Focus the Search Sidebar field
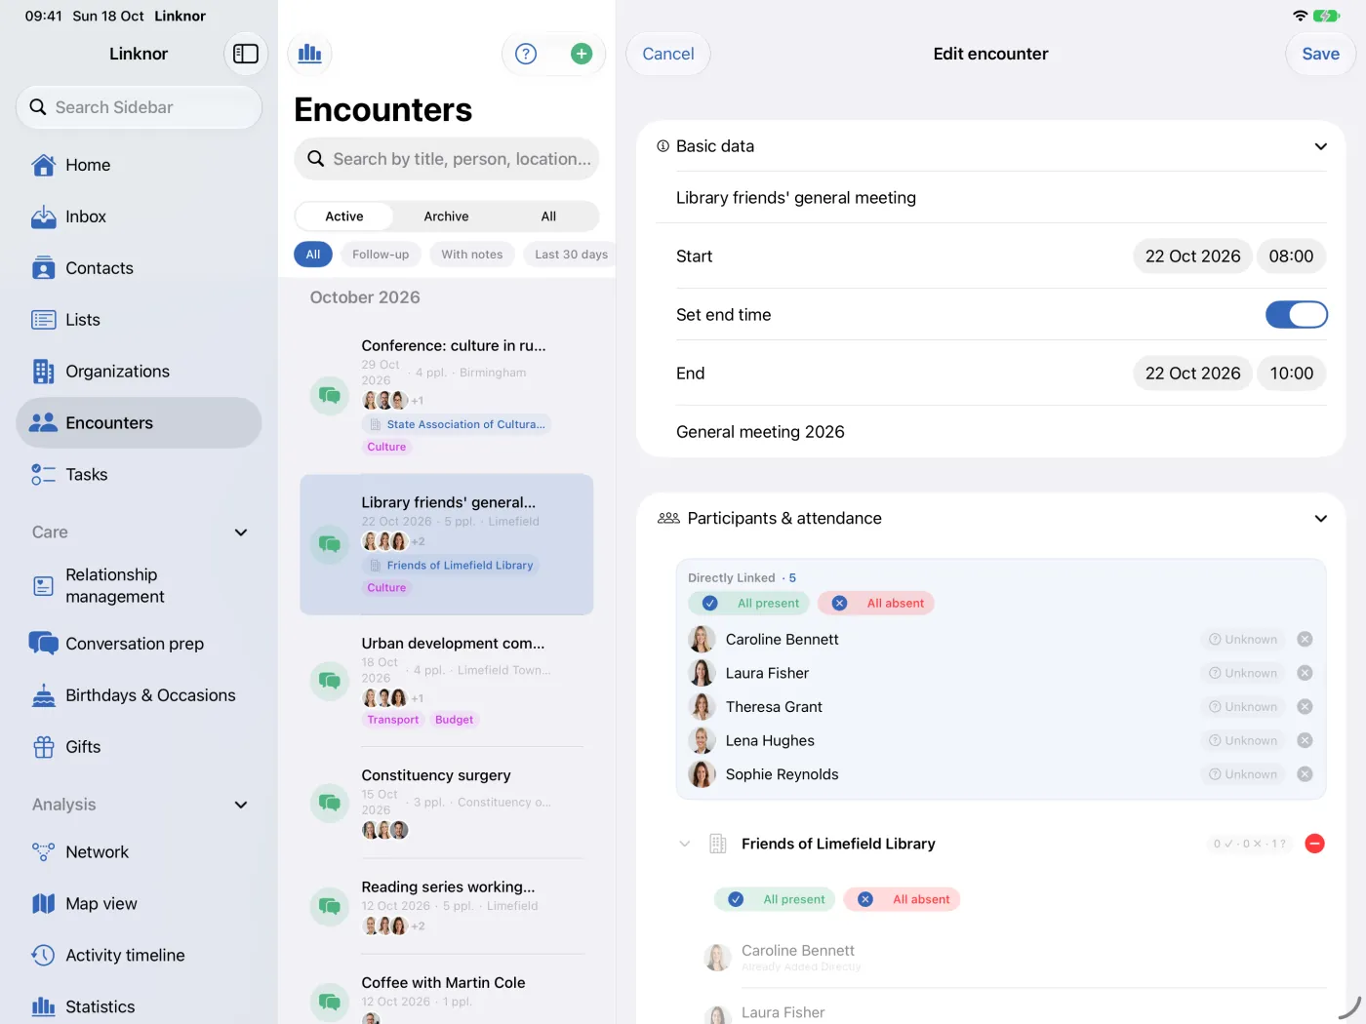Viewport: 1366px width, 1024px height. (x=139, y=107)
